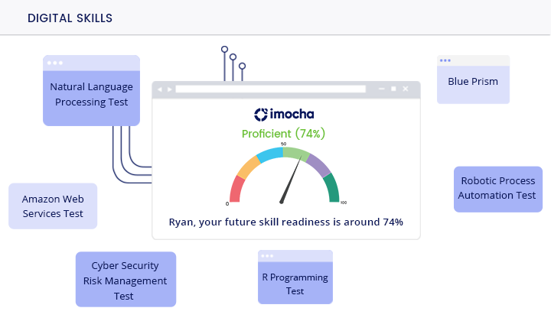Click the Proficient (74%) label
551x321 pixels.
tap(283, 134)
